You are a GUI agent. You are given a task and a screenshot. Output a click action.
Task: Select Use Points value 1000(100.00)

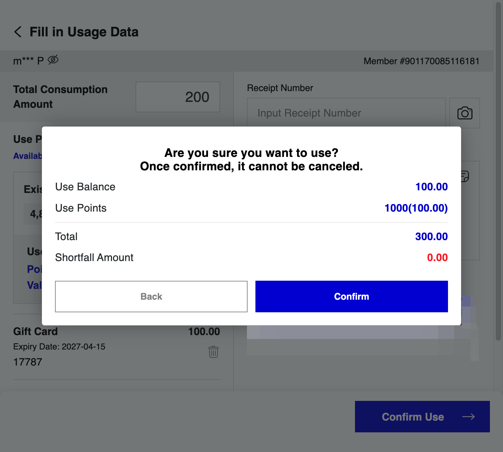point(416,208)
